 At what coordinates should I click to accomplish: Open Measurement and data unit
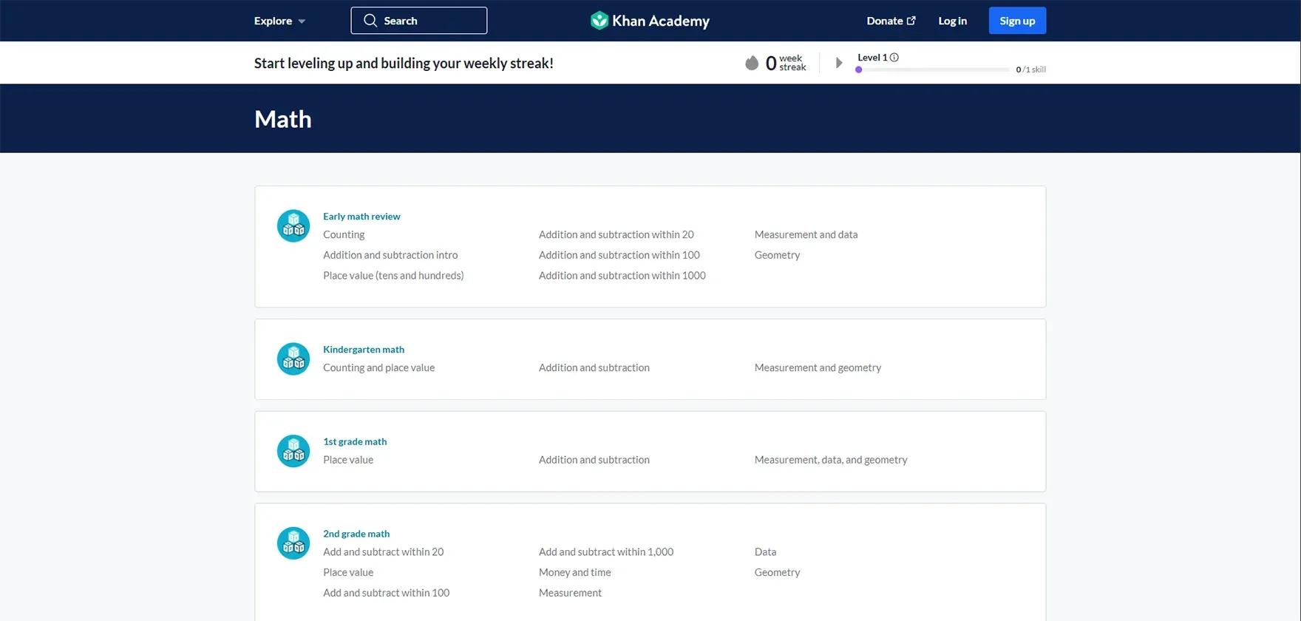click(806, 235)
